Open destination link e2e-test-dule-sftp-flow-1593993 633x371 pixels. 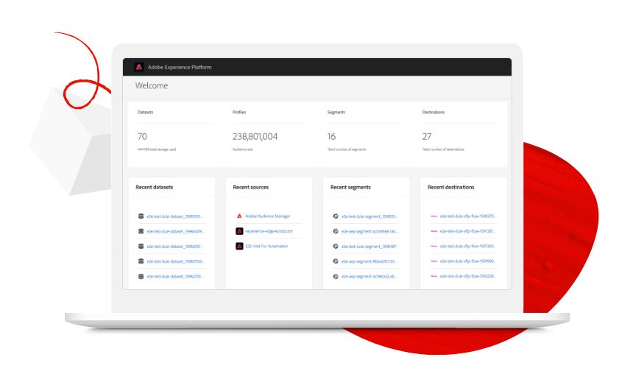click(468, 261)
